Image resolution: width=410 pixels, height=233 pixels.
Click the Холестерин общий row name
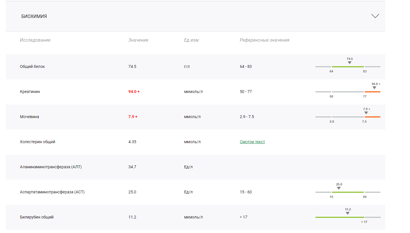click(38, 142)
